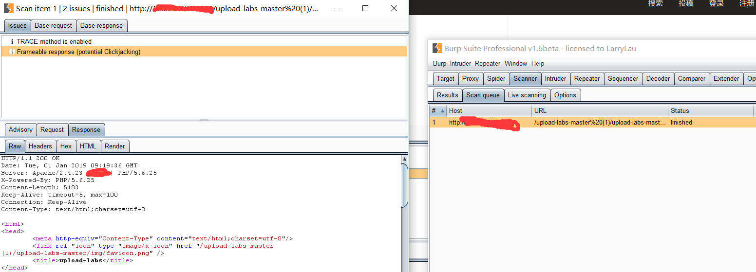Open the Base request tab
This screenshot has height=272, width=756.
tap(53, 26)
